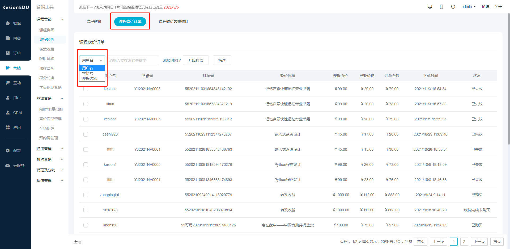Switch to the 课程砍价数据统计 tab
The width and height of the screenshot is (510, 249).
174,22
